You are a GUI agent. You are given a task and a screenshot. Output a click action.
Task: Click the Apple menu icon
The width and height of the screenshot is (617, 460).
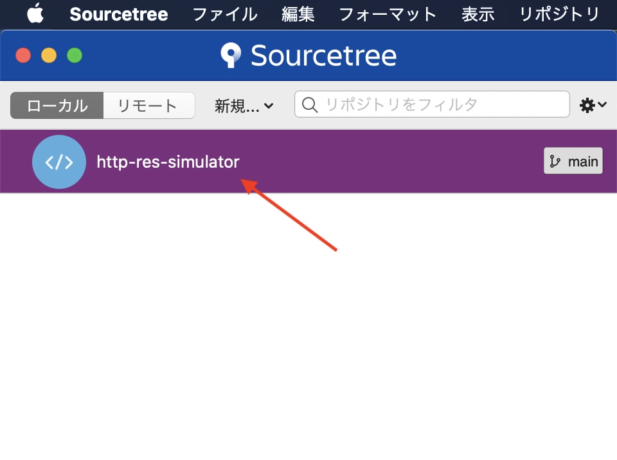click(34, 14)
